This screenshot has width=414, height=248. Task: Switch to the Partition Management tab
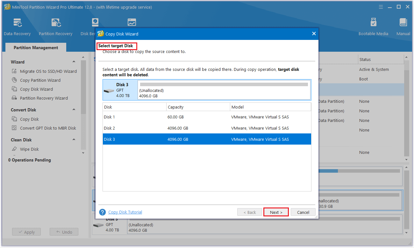tap(36, 48)
